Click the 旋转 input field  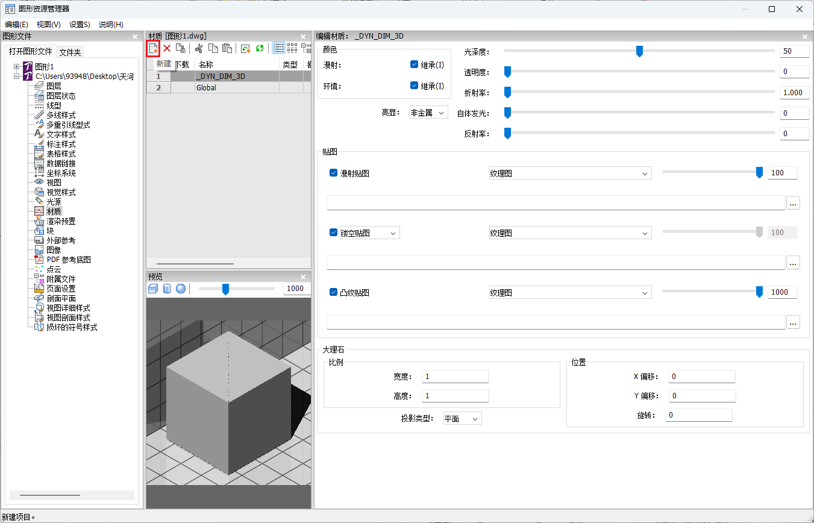point(699,415)
